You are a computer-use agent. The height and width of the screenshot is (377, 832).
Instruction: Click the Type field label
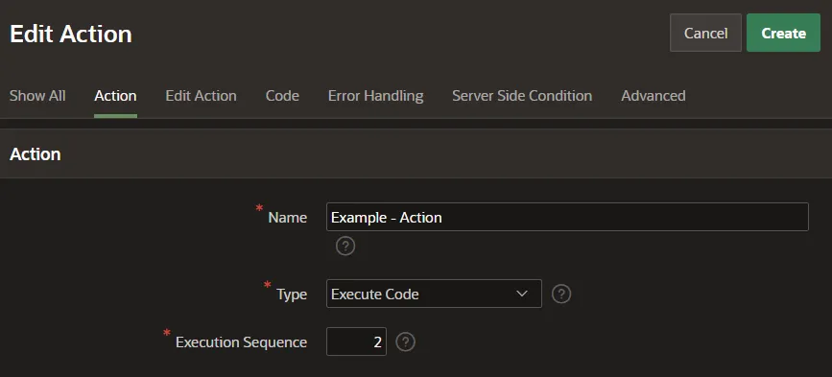pyautogui.click(x=292, y=295)
